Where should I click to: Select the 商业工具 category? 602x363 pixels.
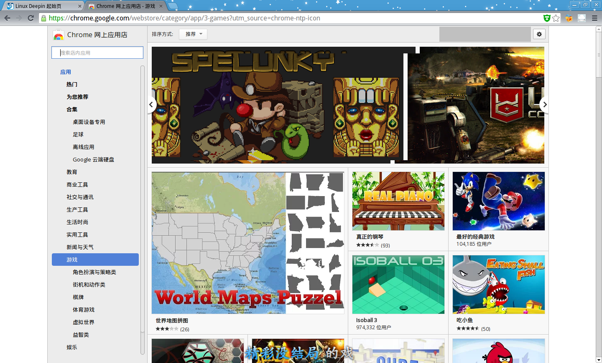point(77,184)
